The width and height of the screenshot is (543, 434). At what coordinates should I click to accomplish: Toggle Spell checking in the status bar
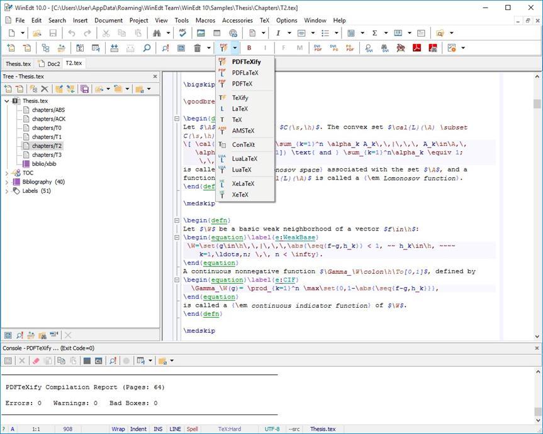(x=192, y=429)
